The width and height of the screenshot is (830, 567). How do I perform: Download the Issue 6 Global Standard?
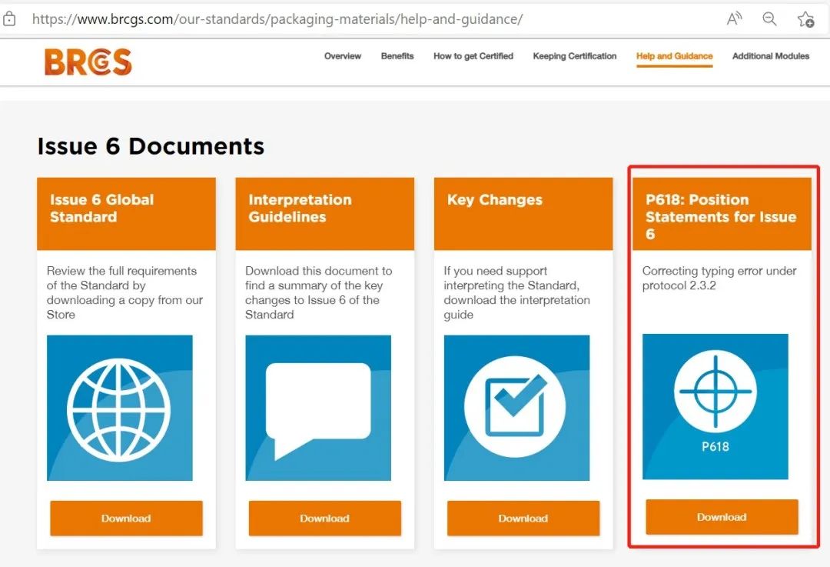coord(126,519)
